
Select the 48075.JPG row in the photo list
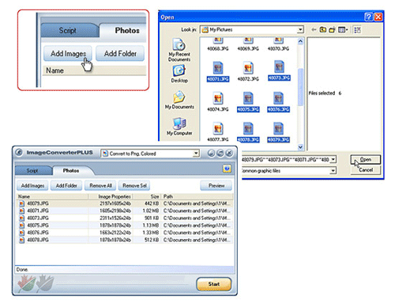tap(125, 225)
